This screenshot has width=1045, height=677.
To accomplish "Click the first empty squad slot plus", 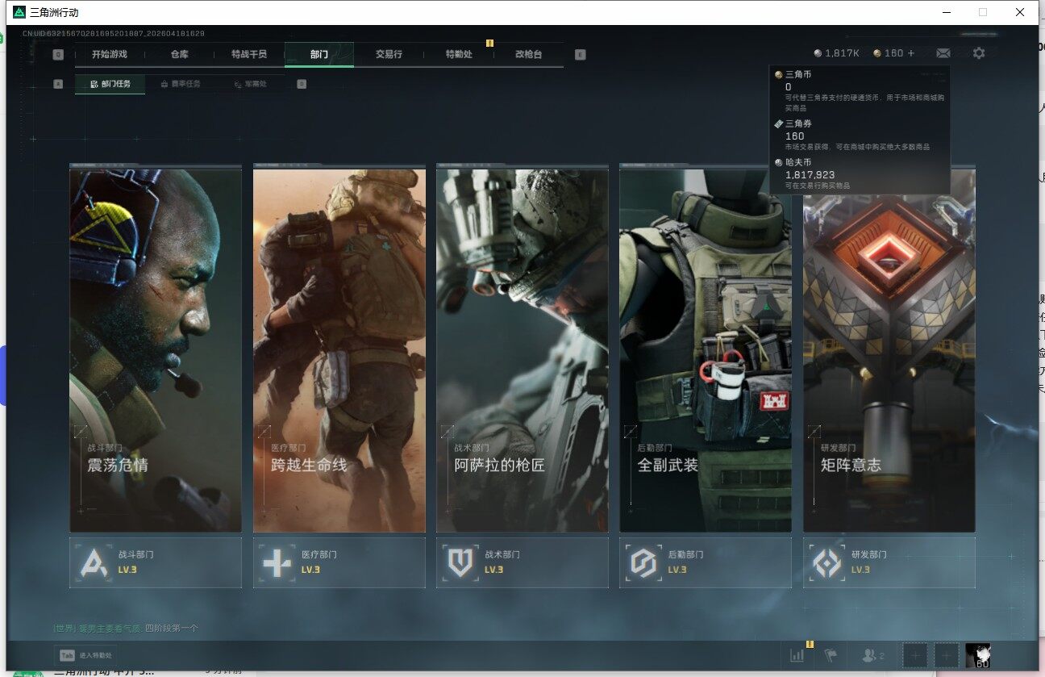I will pos(915,656).
